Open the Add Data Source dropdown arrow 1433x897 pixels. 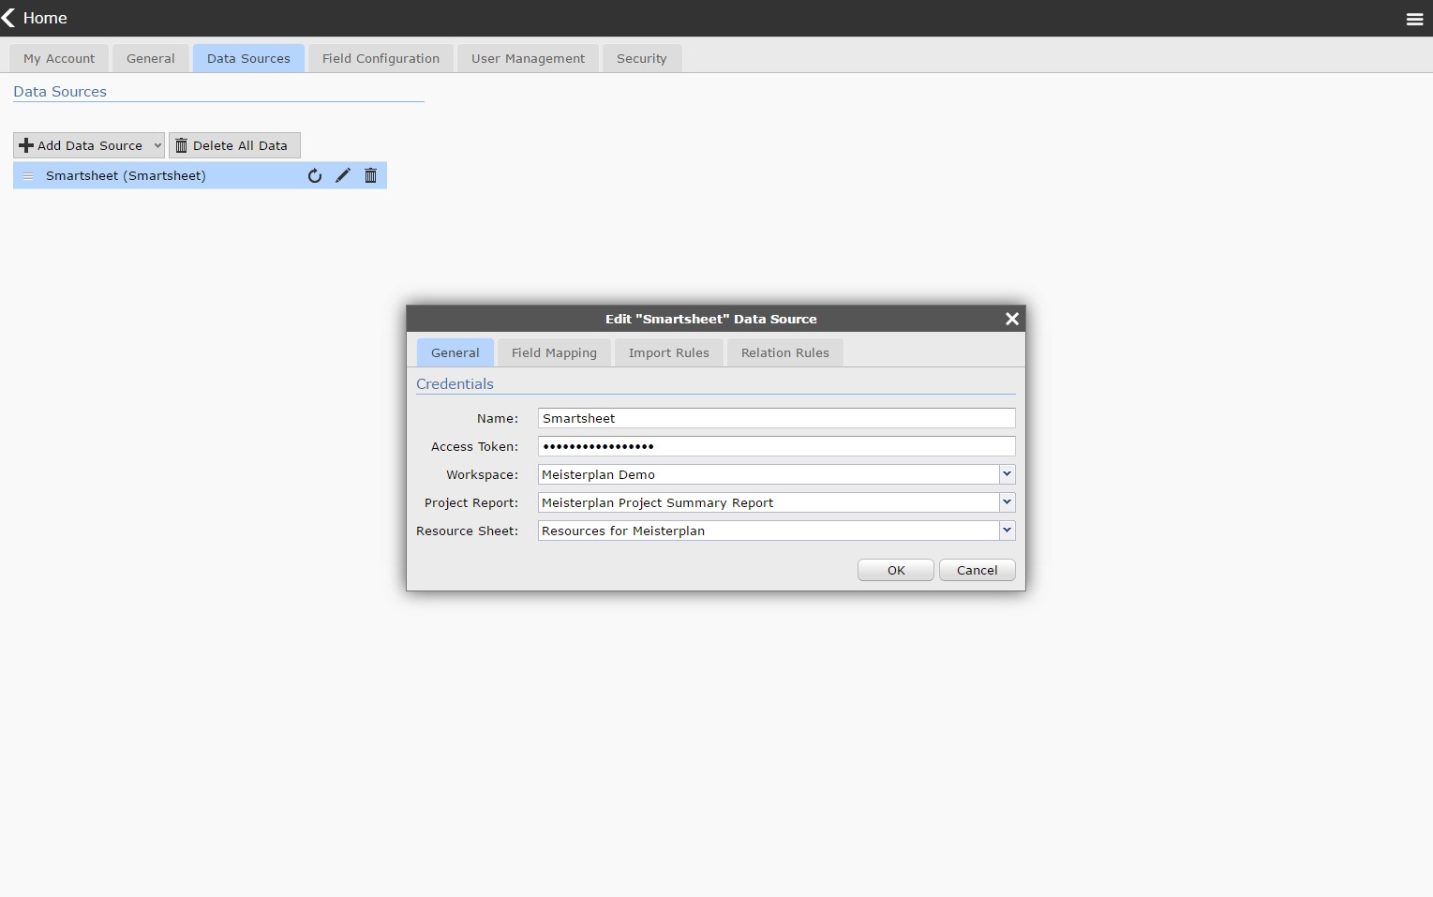[x=157, y=145]
